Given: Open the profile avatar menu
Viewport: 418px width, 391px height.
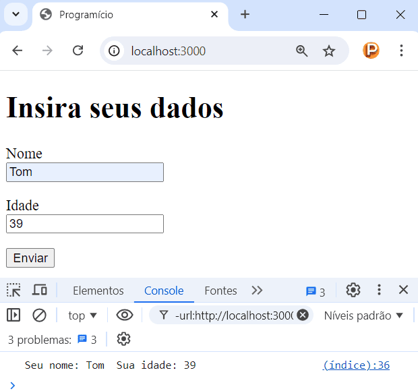Looking at the screenshot, I should coord(371,51).
